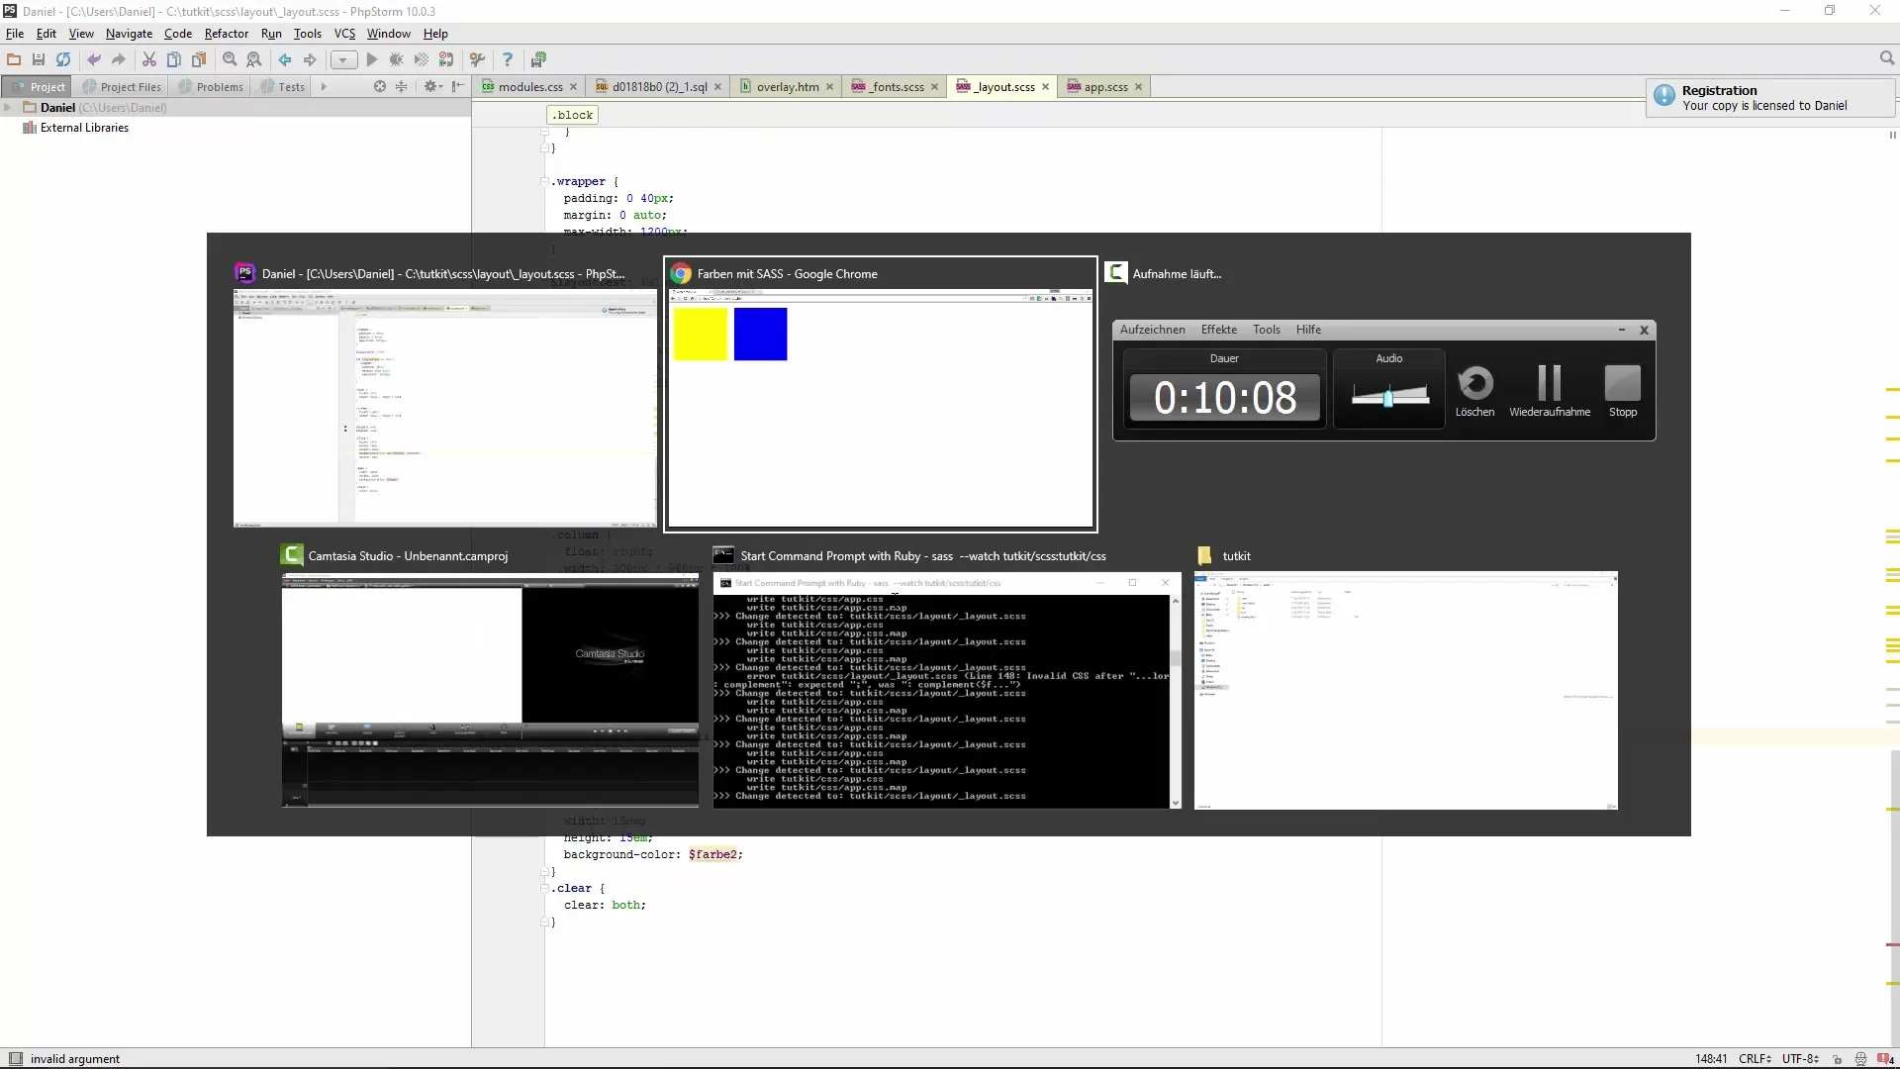Open CRLF line separator dropdown
Image resolution: width=1900 pixels, height=1069 pixels.
1755,1058
